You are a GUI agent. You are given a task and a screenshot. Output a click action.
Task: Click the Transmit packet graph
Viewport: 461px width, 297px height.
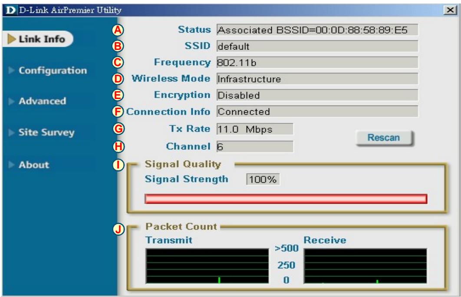[x=207, y=266]
